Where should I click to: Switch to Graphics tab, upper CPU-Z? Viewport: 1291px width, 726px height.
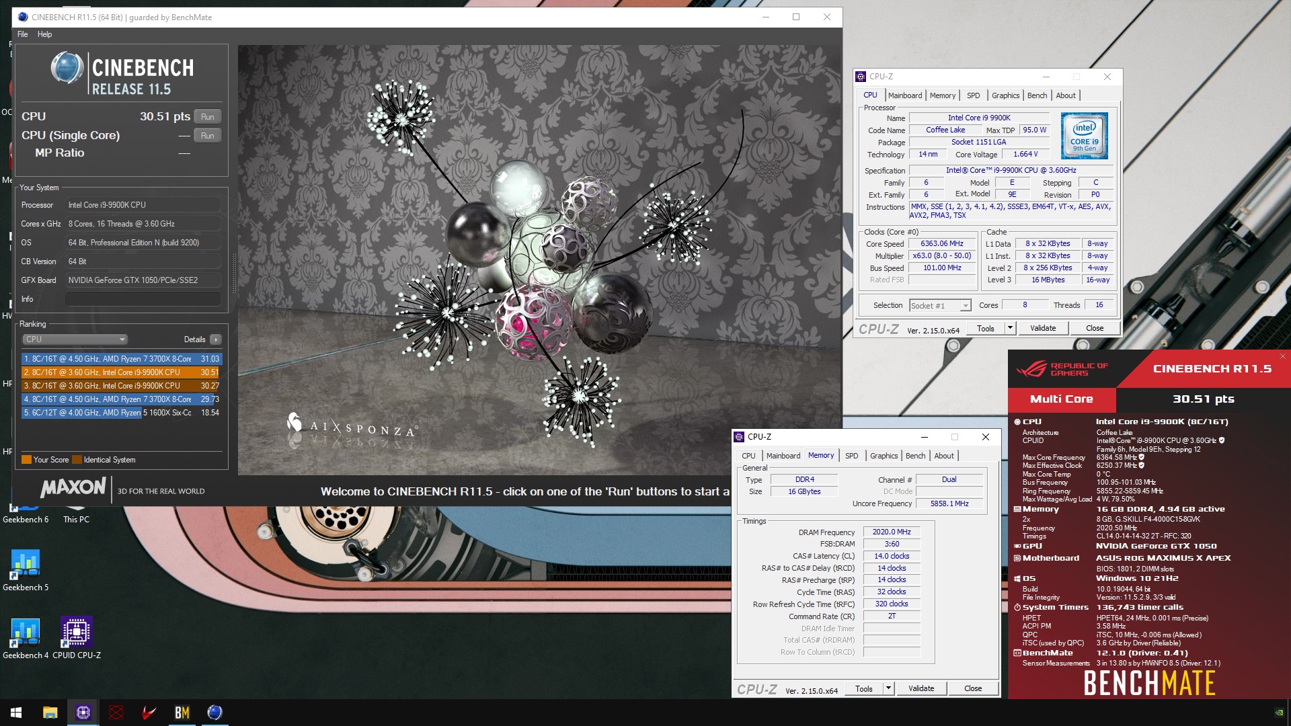[x=1005, y=95]
